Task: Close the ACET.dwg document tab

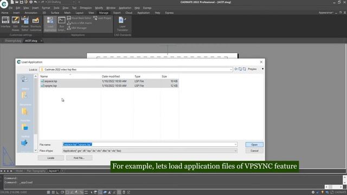Action: pos(41,41)
